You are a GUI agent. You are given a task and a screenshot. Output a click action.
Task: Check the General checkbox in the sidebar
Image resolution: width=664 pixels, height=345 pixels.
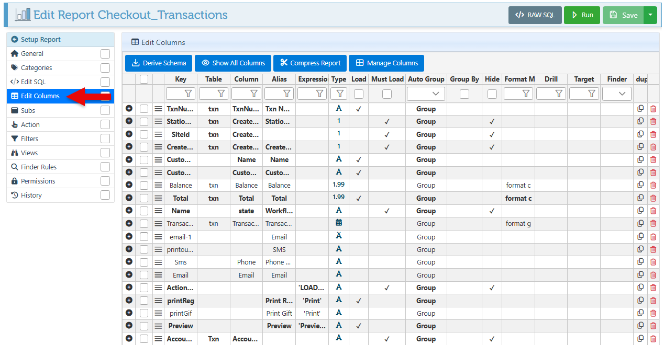(x=105, y=54)
